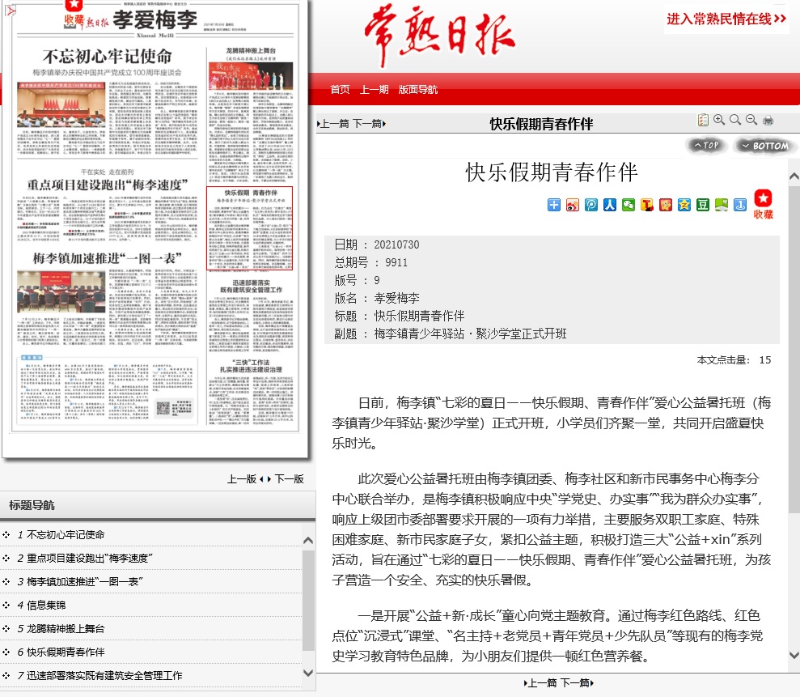The height and width of the screenshot is (697, 800).
Task: Click the yellow T share icon
Action: tap(647, 205)
